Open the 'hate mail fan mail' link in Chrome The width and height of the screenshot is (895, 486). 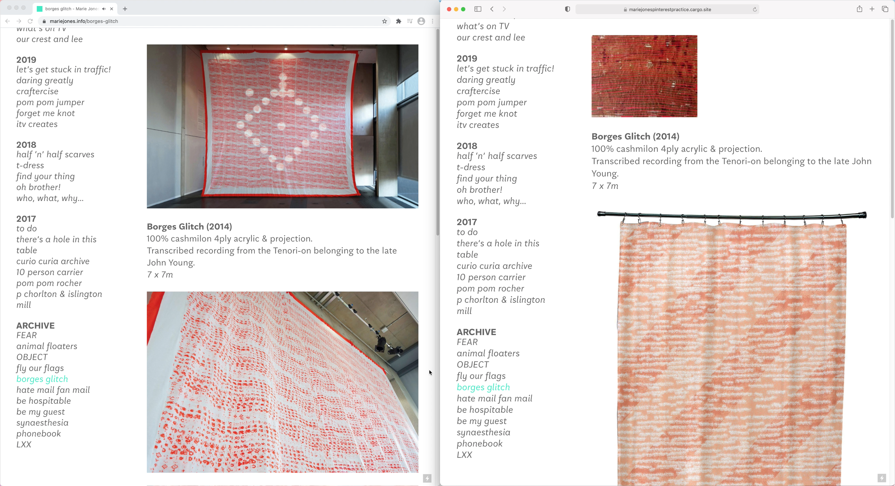click(x=53, y=390)
